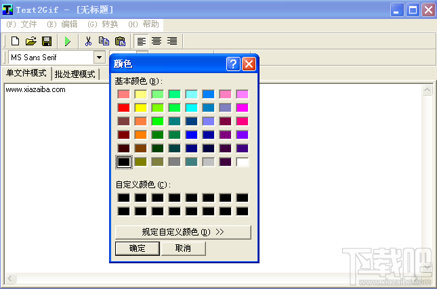Select the black basic color swatch
This screenshot has width=437, height=289.
pyautogui.click(x=123, y=162)
